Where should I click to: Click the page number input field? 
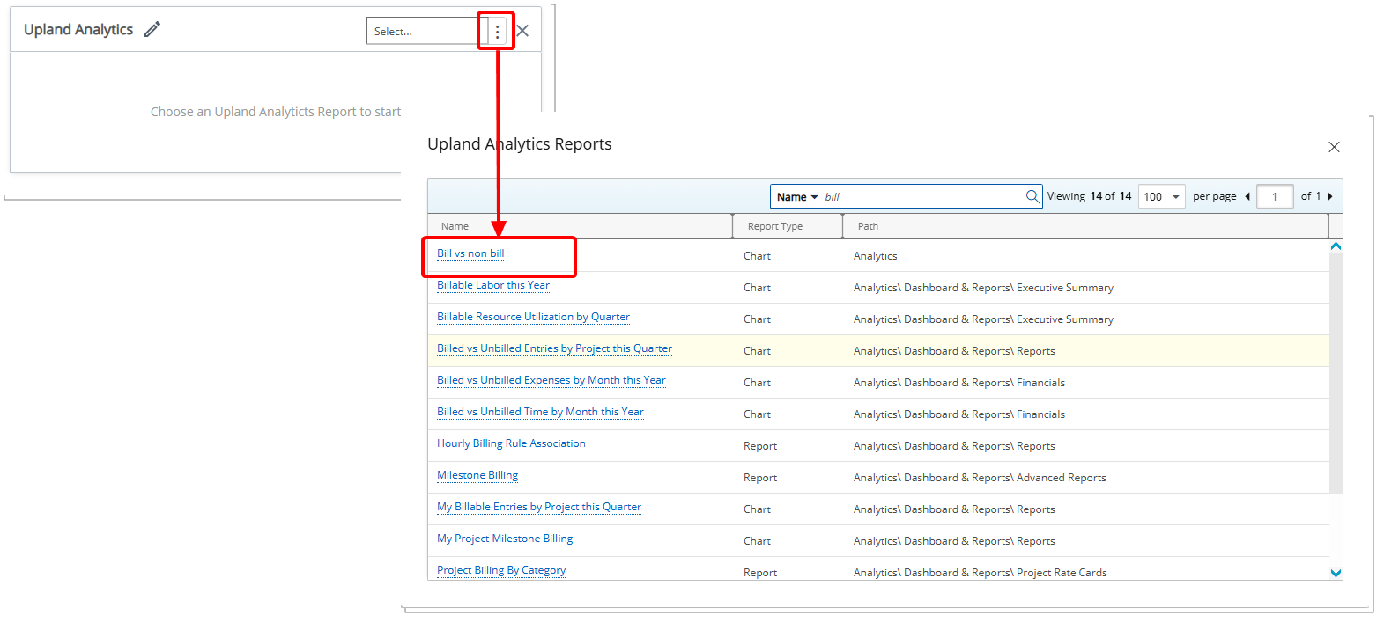[x=1275, y=197]
